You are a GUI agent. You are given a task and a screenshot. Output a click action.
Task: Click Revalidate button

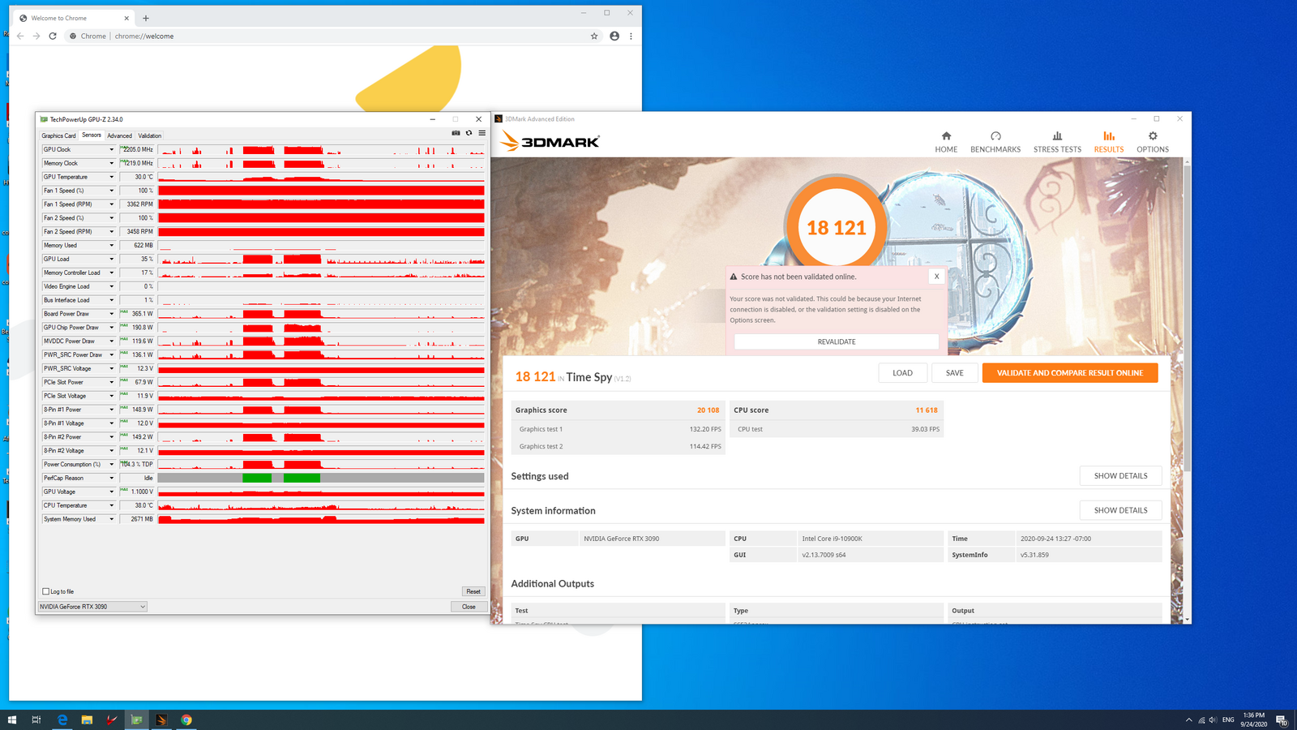[x=837, y=341]
